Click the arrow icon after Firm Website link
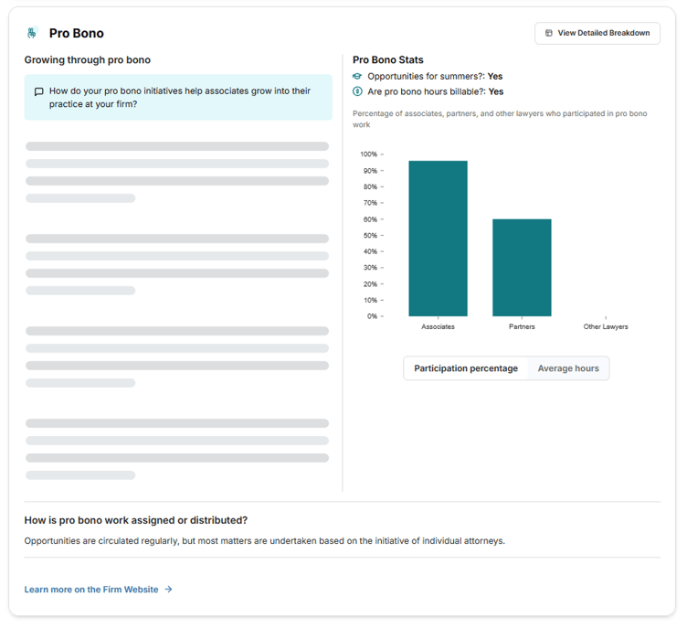The width and height of the screenshot is (687, 628). 168,590
